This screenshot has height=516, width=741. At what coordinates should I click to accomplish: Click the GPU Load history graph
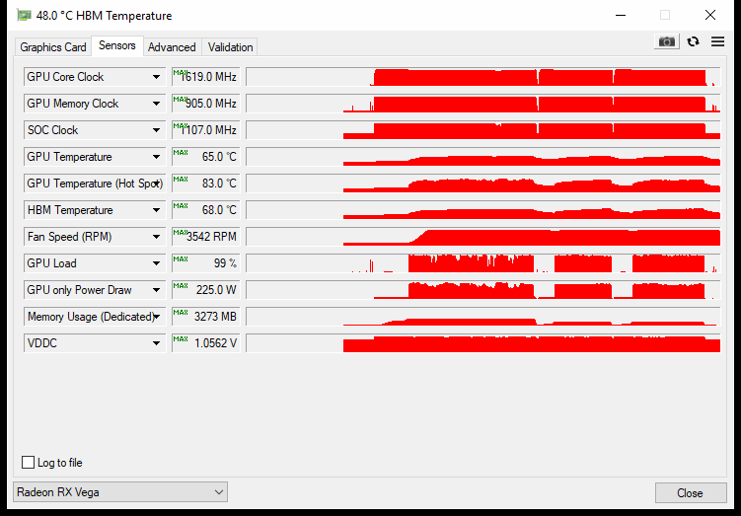pyautogui.click(x=482, y=263)
